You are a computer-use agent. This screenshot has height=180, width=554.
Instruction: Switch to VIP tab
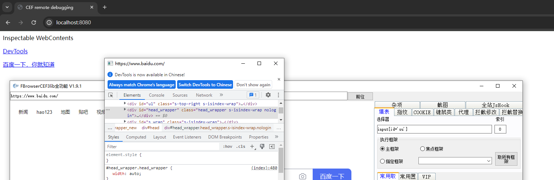pos(426,176)
